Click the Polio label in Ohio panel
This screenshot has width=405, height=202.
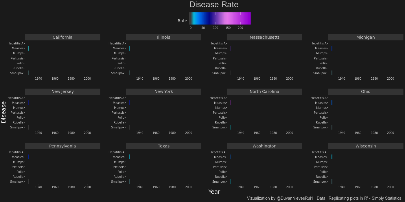click(323, 117)
